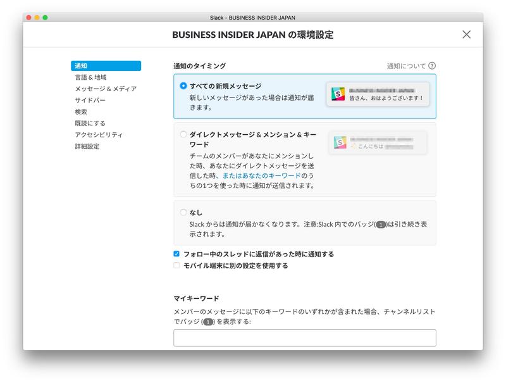Click the マイキーワード section heading
506x383 pixels.
pyautogui.click(x=196, y=298)
